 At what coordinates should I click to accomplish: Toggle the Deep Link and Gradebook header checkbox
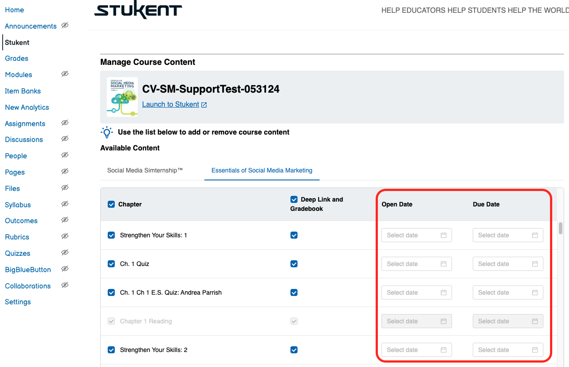click(294, 199)
